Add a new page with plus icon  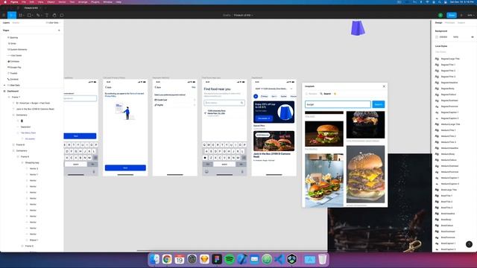pos(59,31)
